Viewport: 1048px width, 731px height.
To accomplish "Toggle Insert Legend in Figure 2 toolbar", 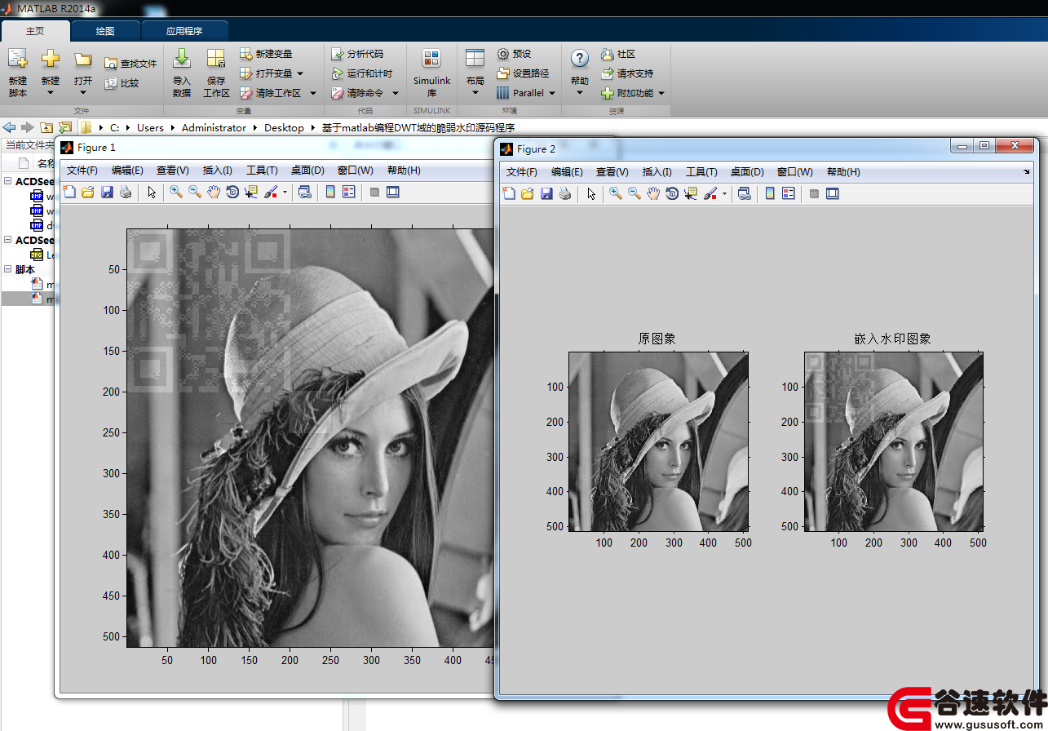I will pyautogui.click(x=789, y=193).
